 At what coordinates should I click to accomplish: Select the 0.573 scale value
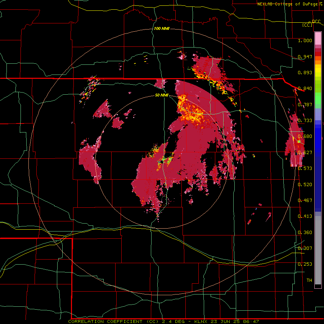tap(305, 168)
